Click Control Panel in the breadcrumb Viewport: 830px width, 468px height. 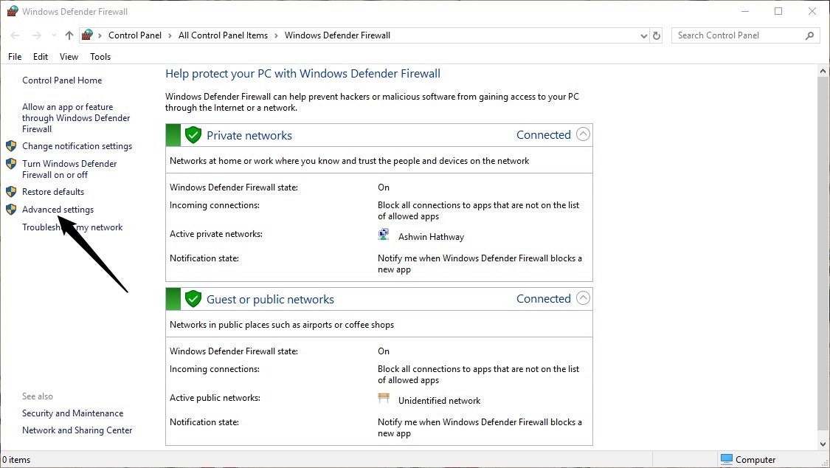pyautogui.click(x=135, y=35)
